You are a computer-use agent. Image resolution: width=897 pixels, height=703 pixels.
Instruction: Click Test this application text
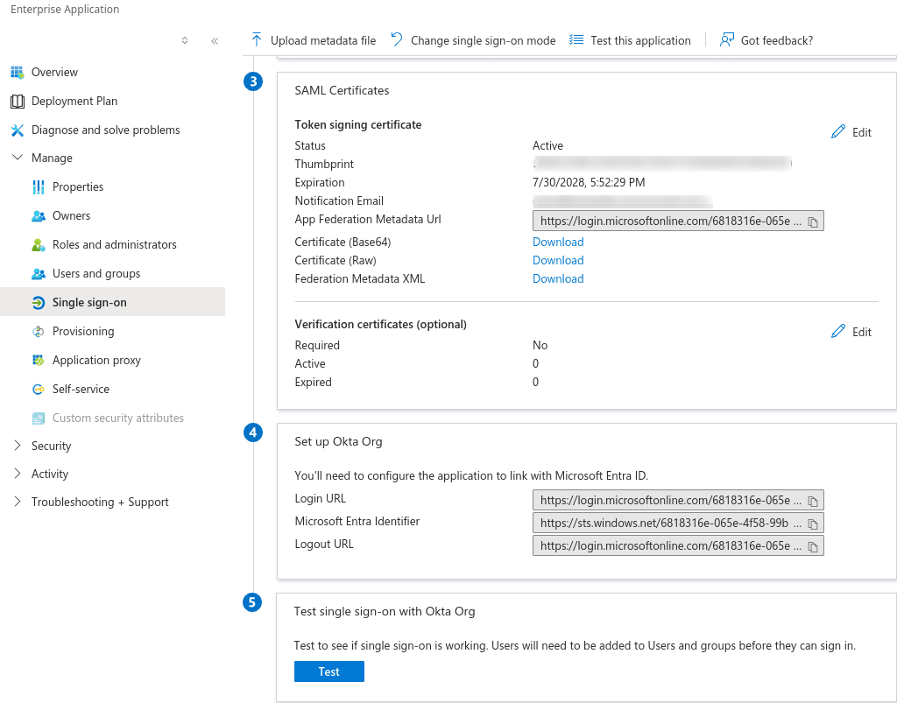[640, 40]
